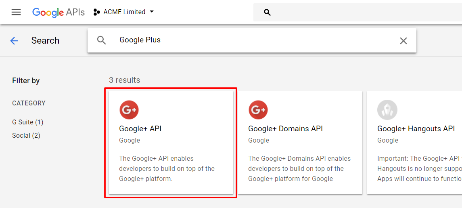Click Google vendor label under Domains API
Viewport: 462px width, 208px height.
pos(259,141)
